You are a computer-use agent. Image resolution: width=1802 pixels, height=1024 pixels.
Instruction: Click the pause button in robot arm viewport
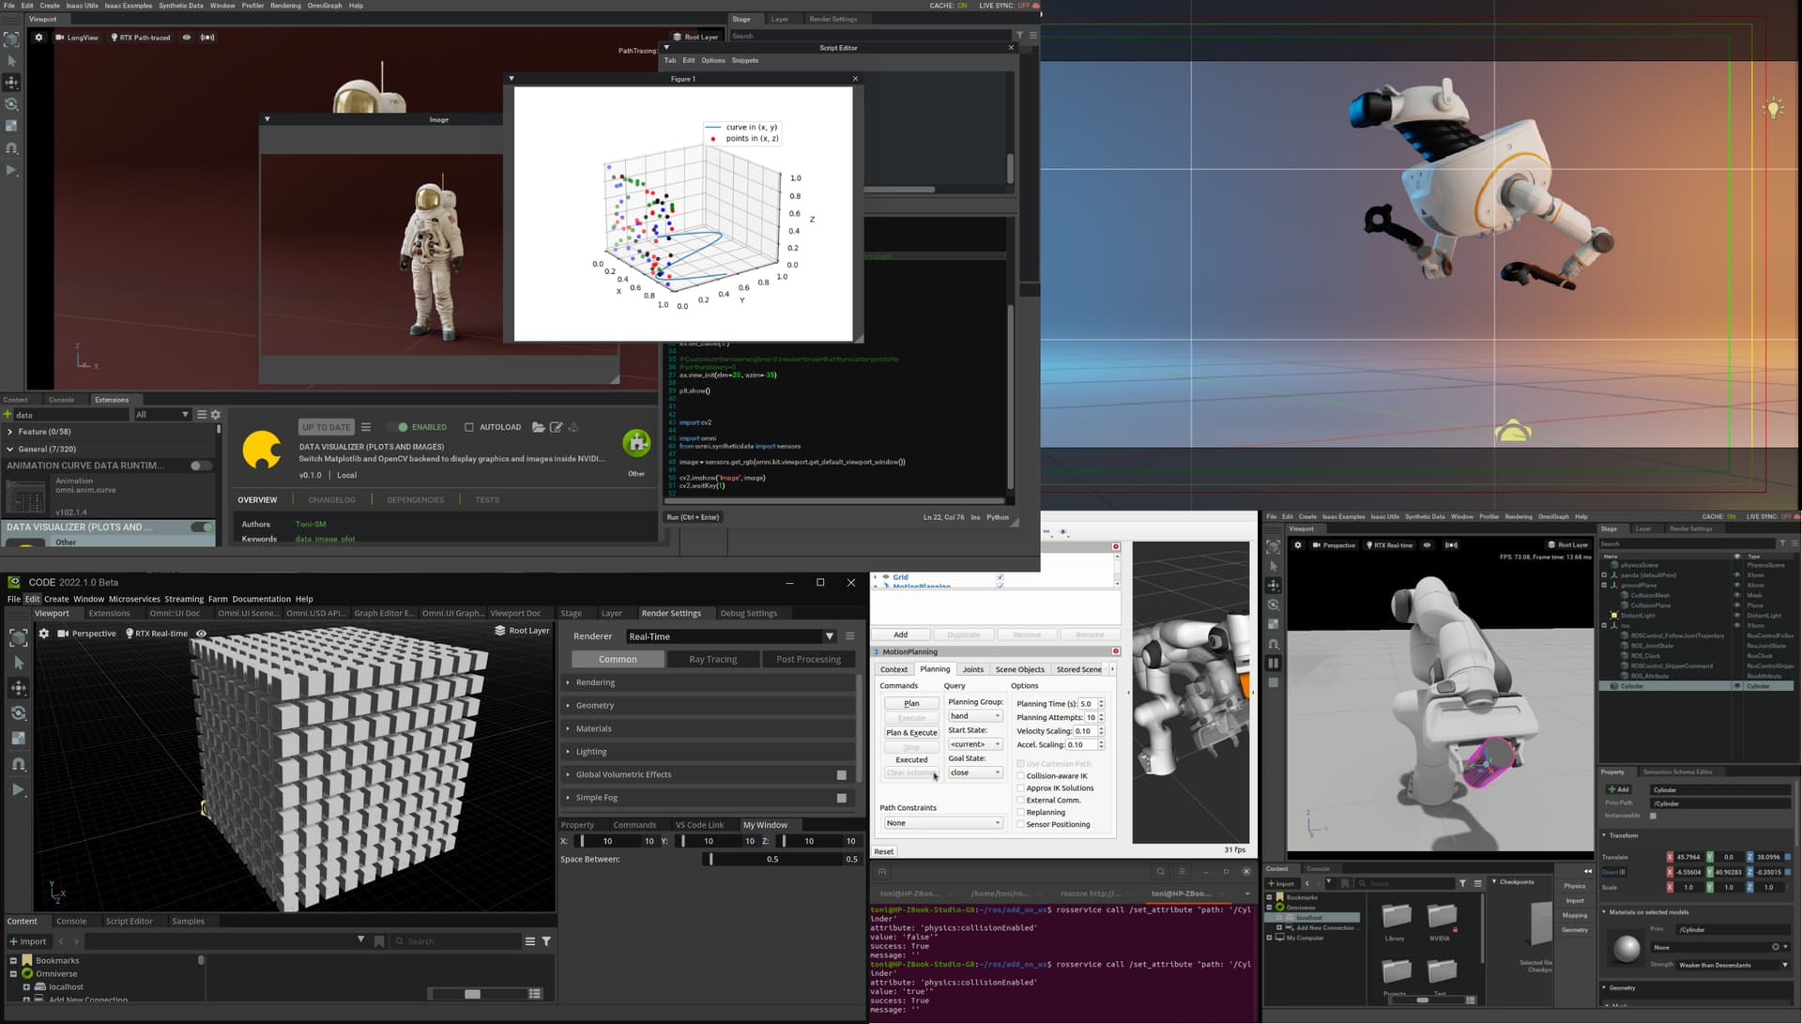1274,663
